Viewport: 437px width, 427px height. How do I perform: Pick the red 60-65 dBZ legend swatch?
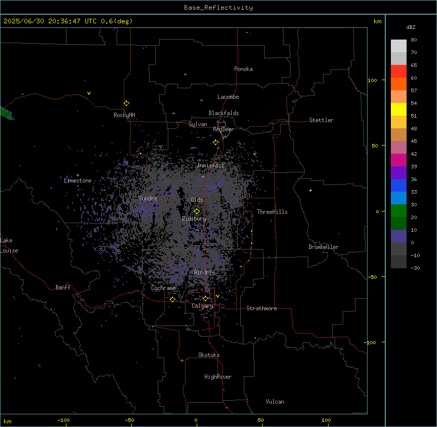[398, 71]
